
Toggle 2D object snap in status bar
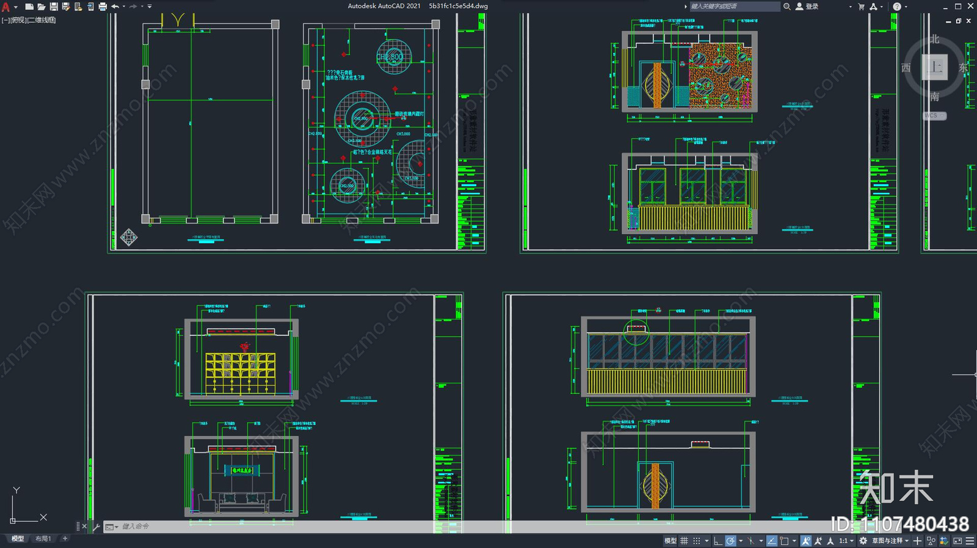(x=784, y=541)
